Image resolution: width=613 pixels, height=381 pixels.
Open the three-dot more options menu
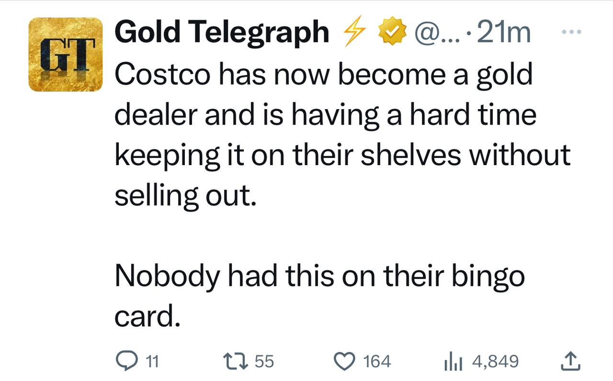coord(571,32)
